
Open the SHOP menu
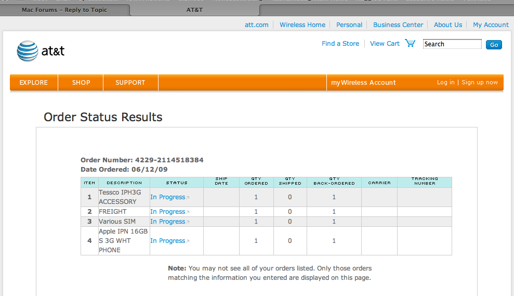[x=81, y=82]
